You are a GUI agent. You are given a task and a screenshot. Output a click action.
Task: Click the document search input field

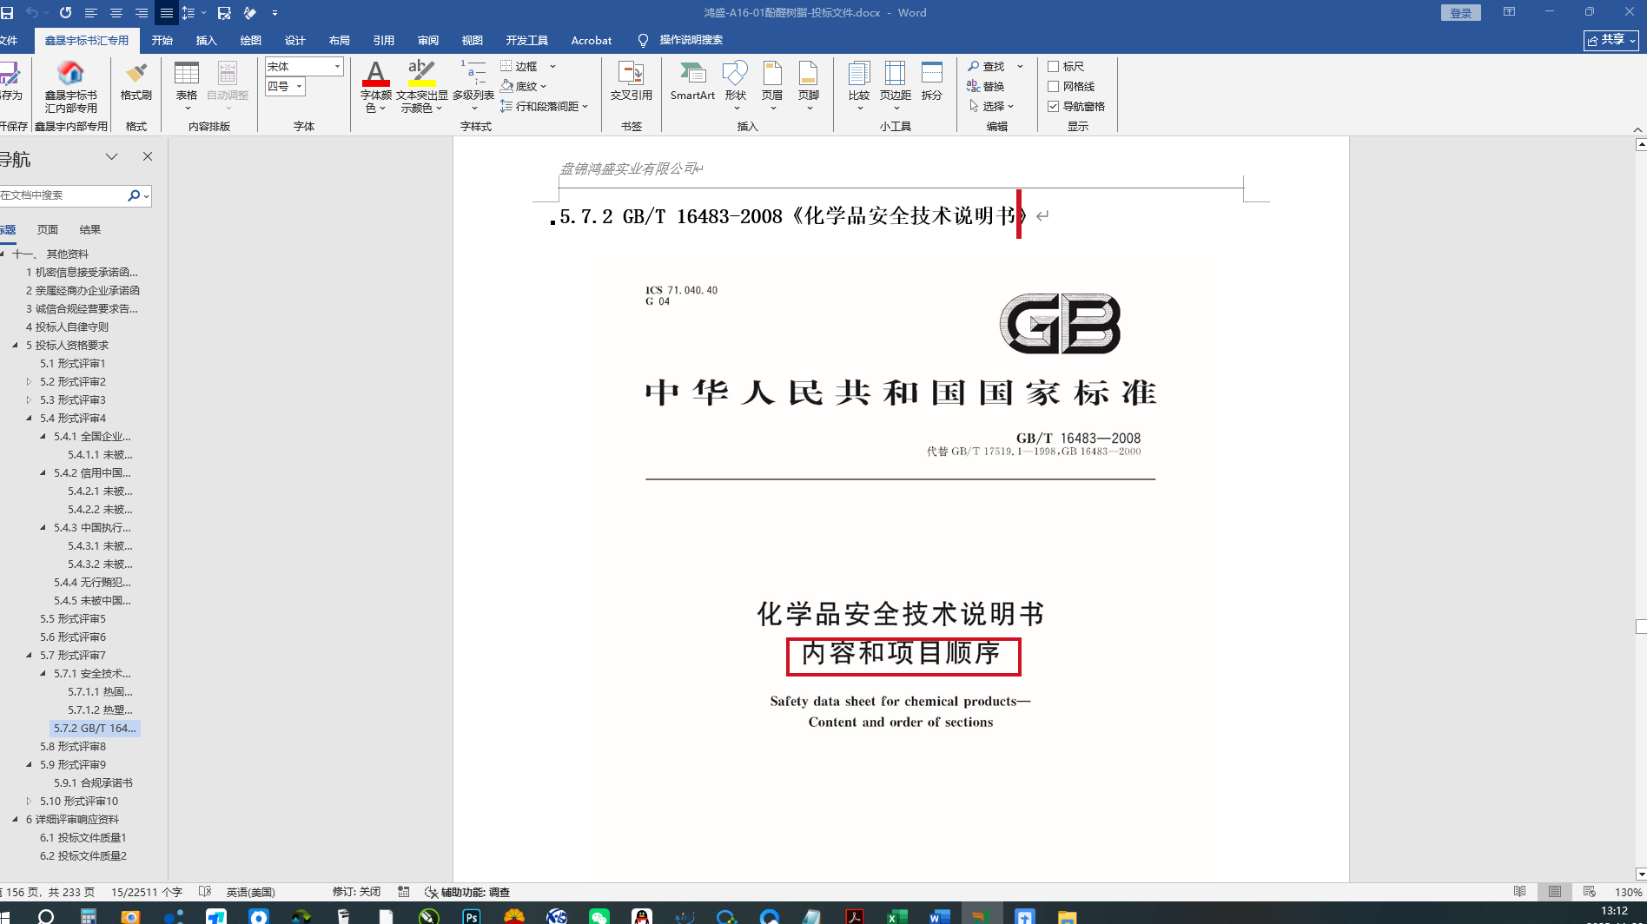63,195
